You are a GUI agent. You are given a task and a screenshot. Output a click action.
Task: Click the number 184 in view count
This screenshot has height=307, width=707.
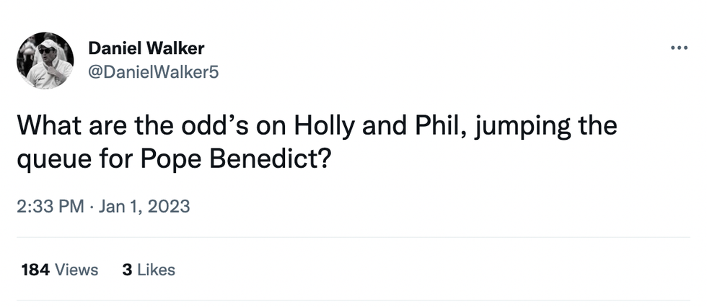pos(35,270)
